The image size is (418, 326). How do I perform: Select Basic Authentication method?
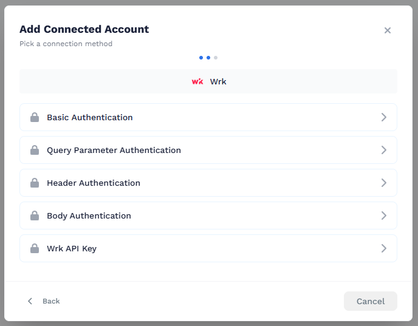208,117
